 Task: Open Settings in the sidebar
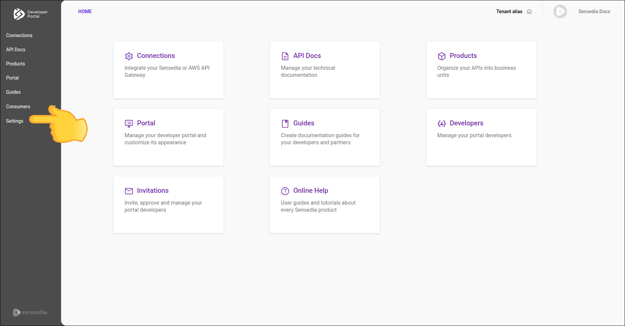coord(15,121)
